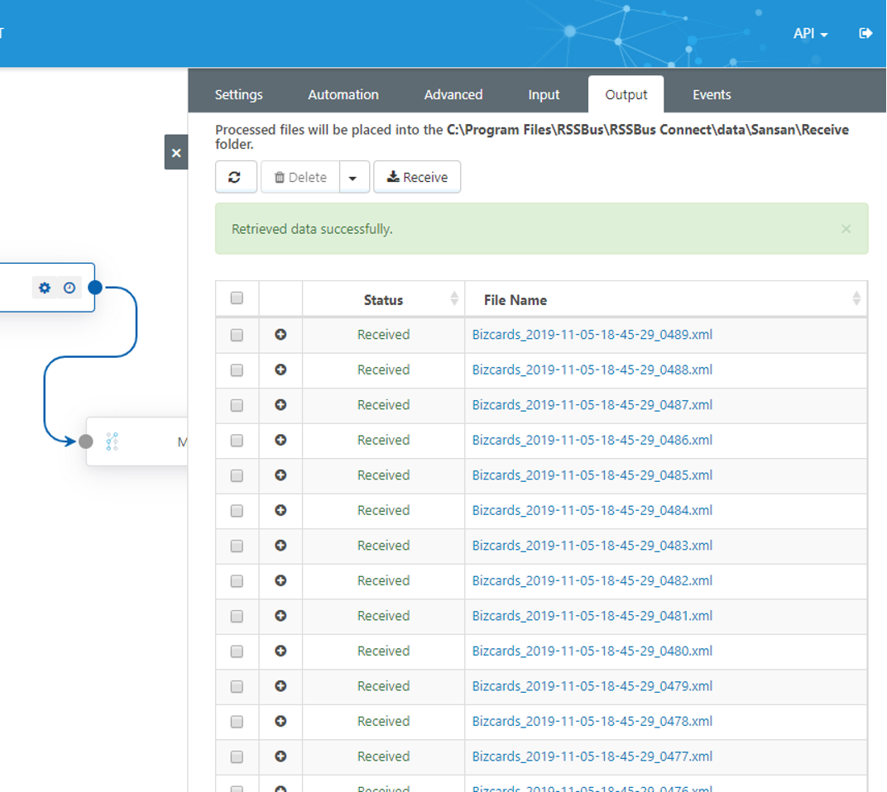The width and height of the screenshot is (887, 792).
Task: Click the clock icon on connector
Action: tap(69, 288)
